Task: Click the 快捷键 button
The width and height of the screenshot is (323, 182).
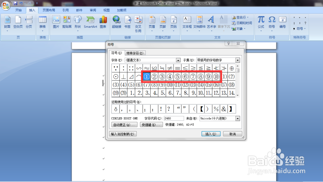Action: pyautogui.click(x=151, y=125)
